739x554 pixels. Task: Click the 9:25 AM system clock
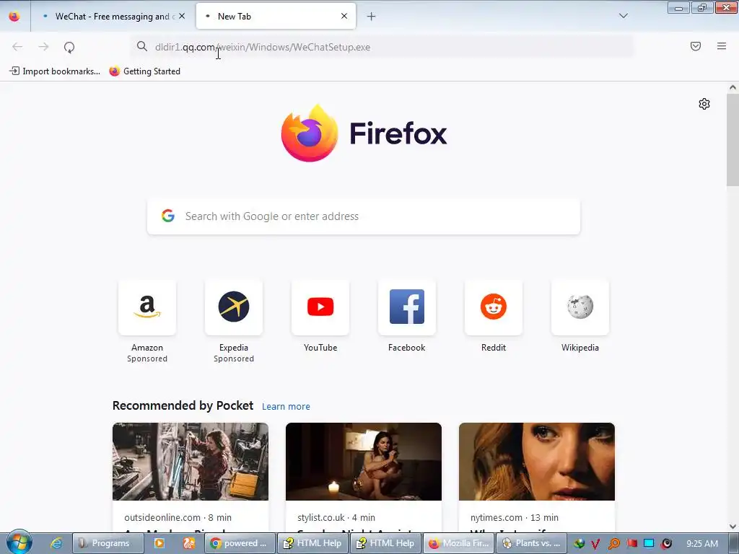(x=702, y=544)
